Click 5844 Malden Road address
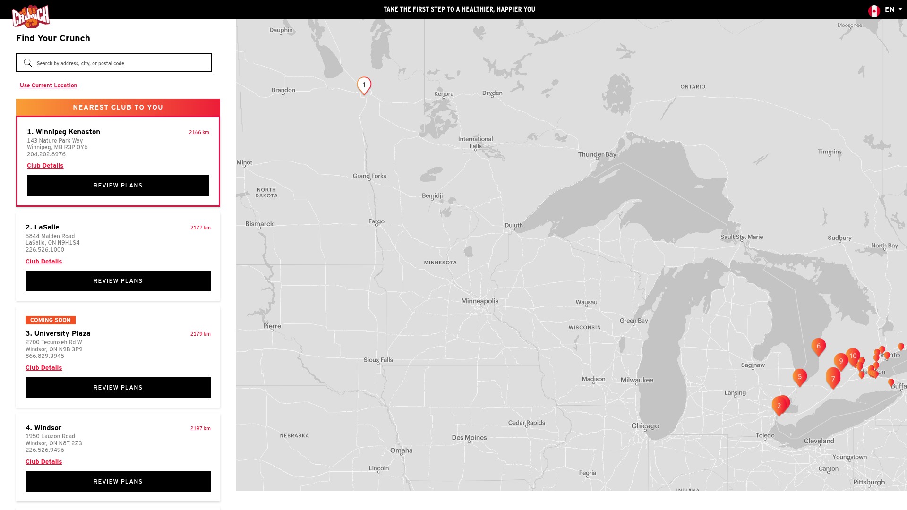This screenshot has height=510, width=907. 50,236
